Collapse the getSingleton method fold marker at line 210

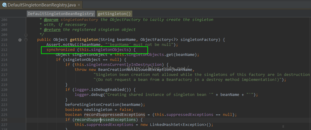pyautogui.click(x=26, y=40)
